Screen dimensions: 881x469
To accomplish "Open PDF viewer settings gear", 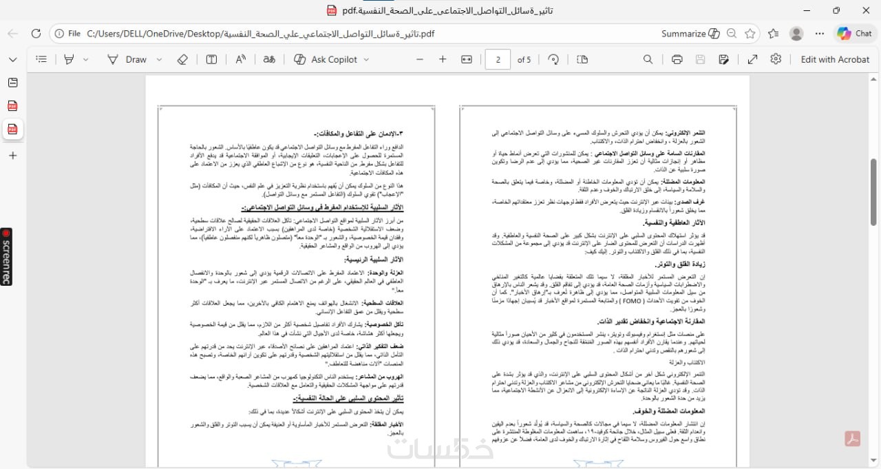I will (x=776, y=59).
